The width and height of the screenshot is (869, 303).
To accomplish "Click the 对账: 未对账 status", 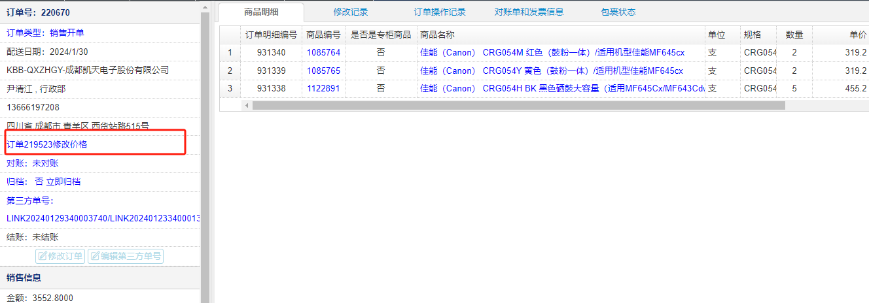I will (33, 163).
